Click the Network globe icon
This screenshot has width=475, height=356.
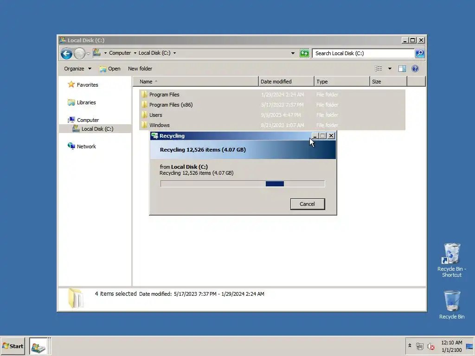click(x=71, y=146)
